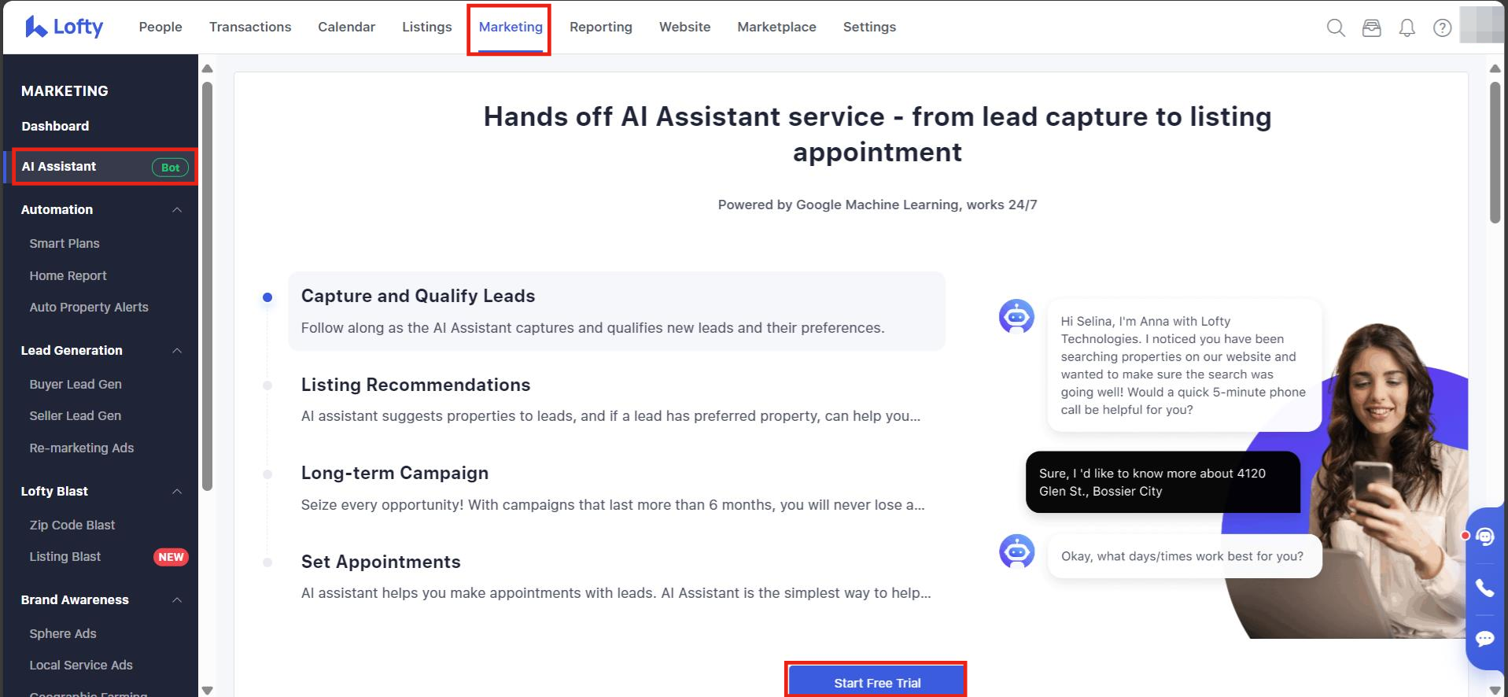
Task: Click the NEW badge on Listing Blast
Action: pos(171,557)
